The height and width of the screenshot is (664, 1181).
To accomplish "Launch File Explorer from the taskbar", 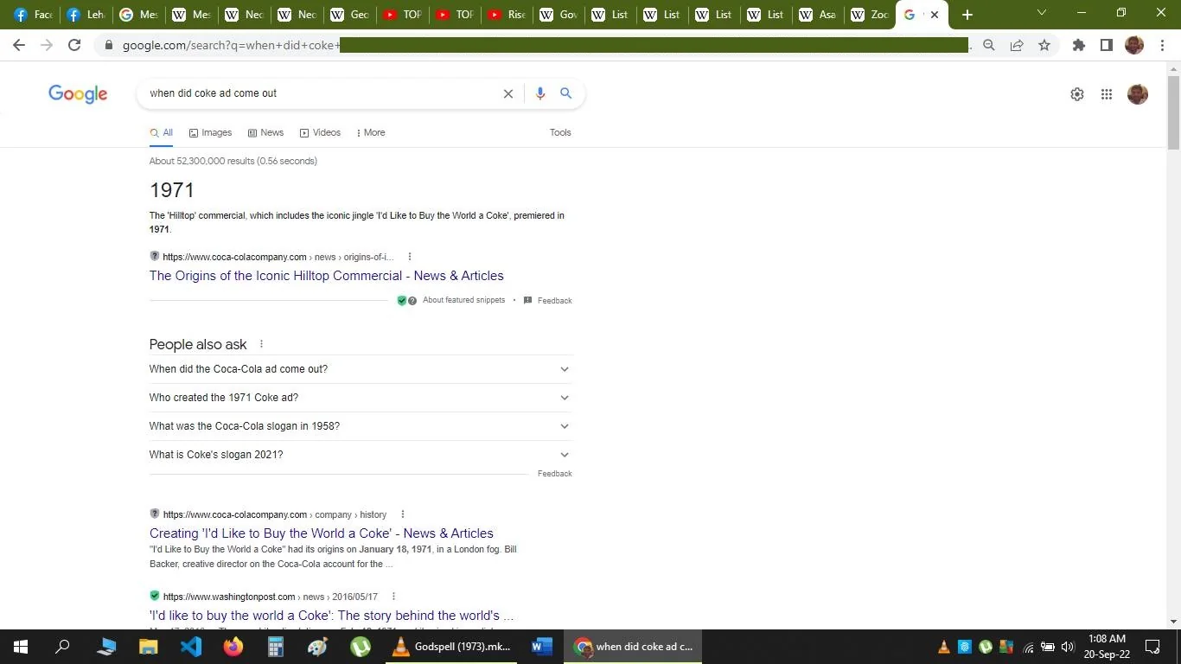I will [x=149, y=647].
